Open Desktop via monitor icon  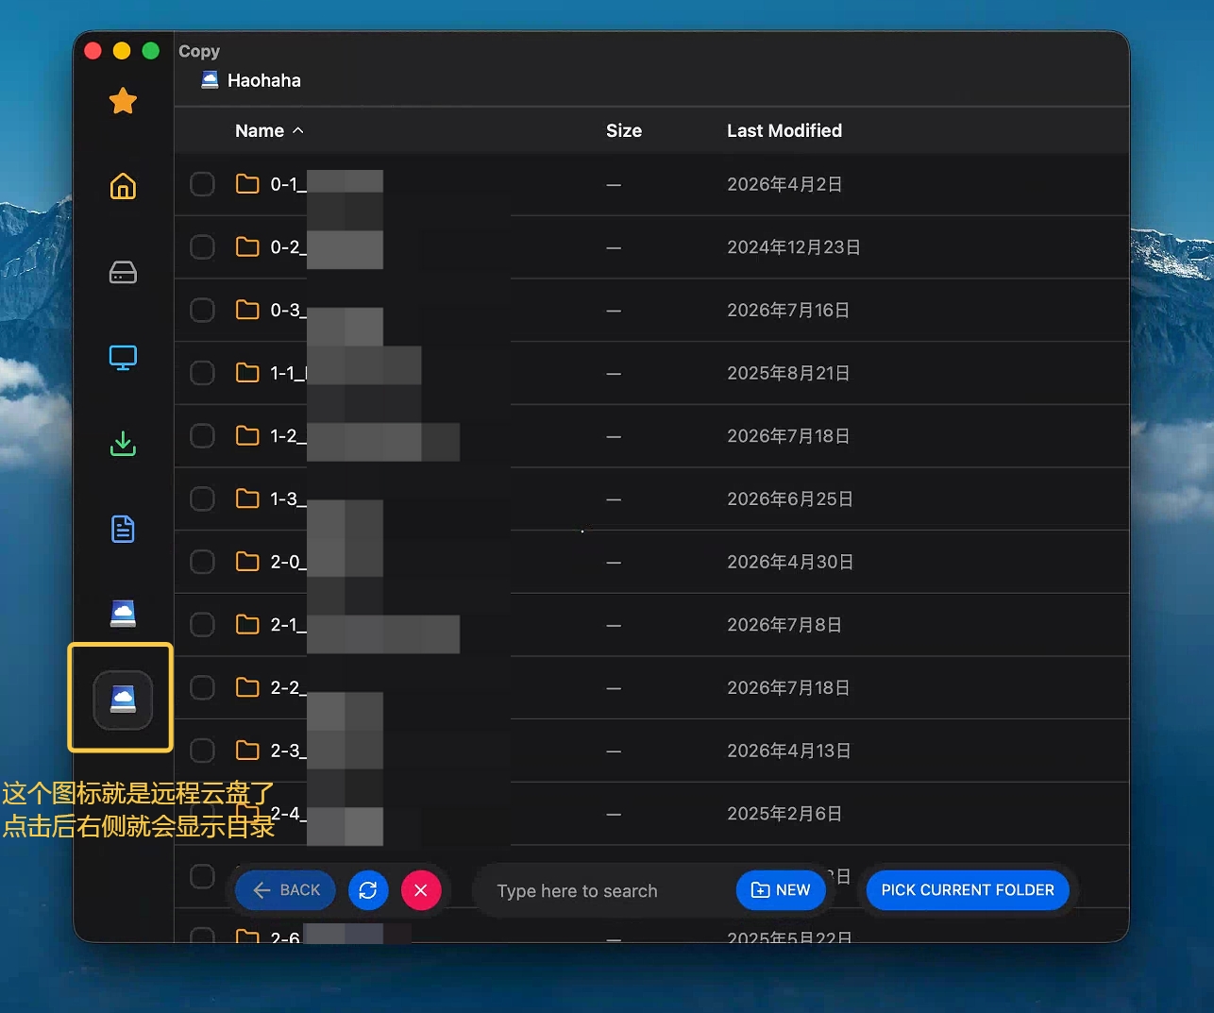(x=123, y=358)
